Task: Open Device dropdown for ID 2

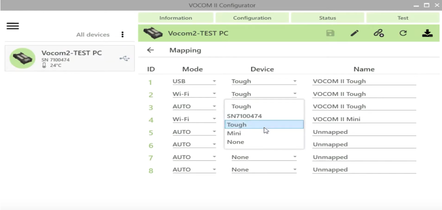Action: click(x=264, y=94)
